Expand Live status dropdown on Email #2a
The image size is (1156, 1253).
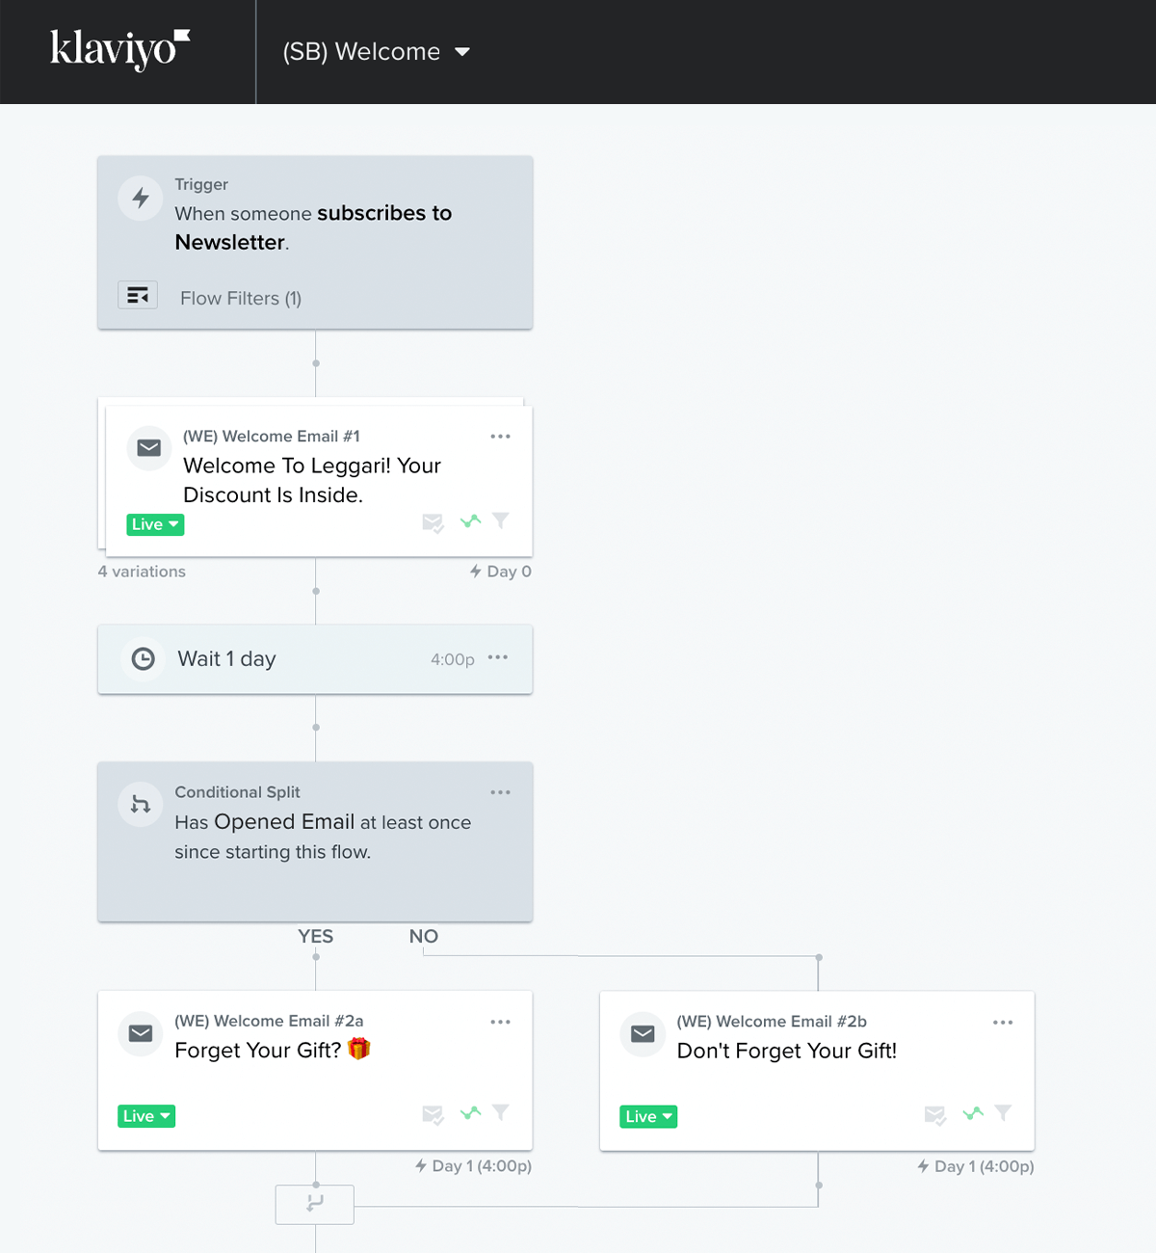[146, 1116]
